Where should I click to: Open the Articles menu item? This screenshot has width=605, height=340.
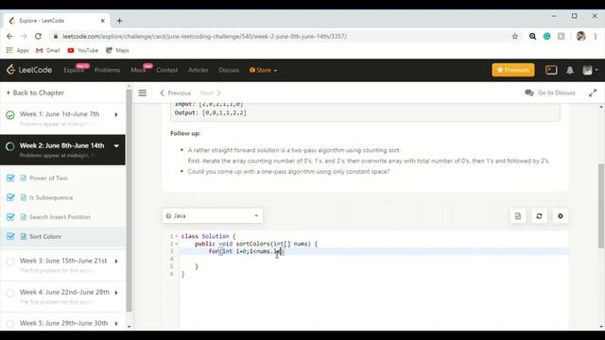click(199, 70)
